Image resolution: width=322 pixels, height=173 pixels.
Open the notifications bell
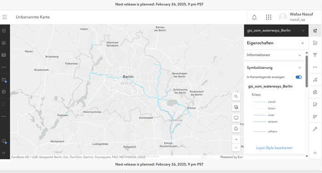click(254, 17)
